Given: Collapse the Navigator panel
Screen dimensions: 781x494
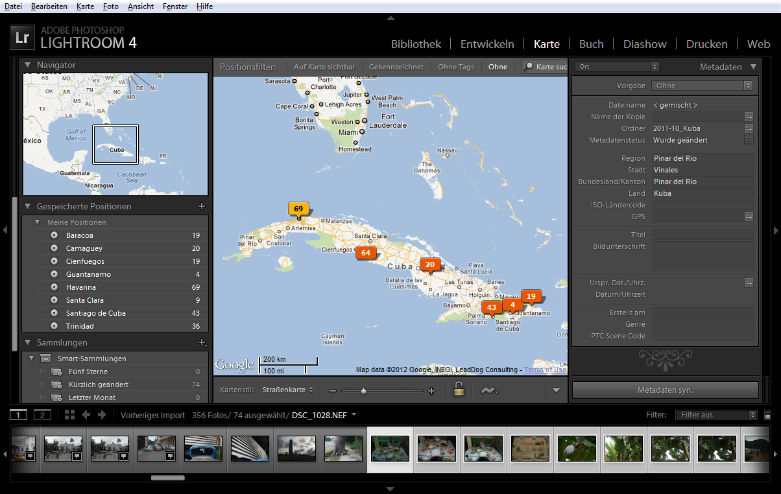Looking at the screenshot, I should tap(28, 65).
